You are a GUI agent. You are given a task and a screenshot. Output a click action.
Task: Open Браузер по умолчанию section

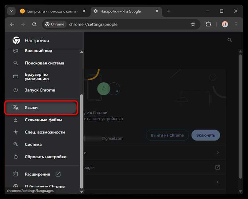42,77
